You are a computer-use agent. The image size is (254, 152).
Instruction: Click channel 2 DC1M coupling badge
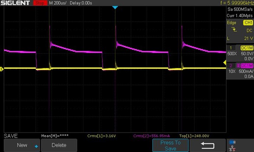[x=247, y=66]
